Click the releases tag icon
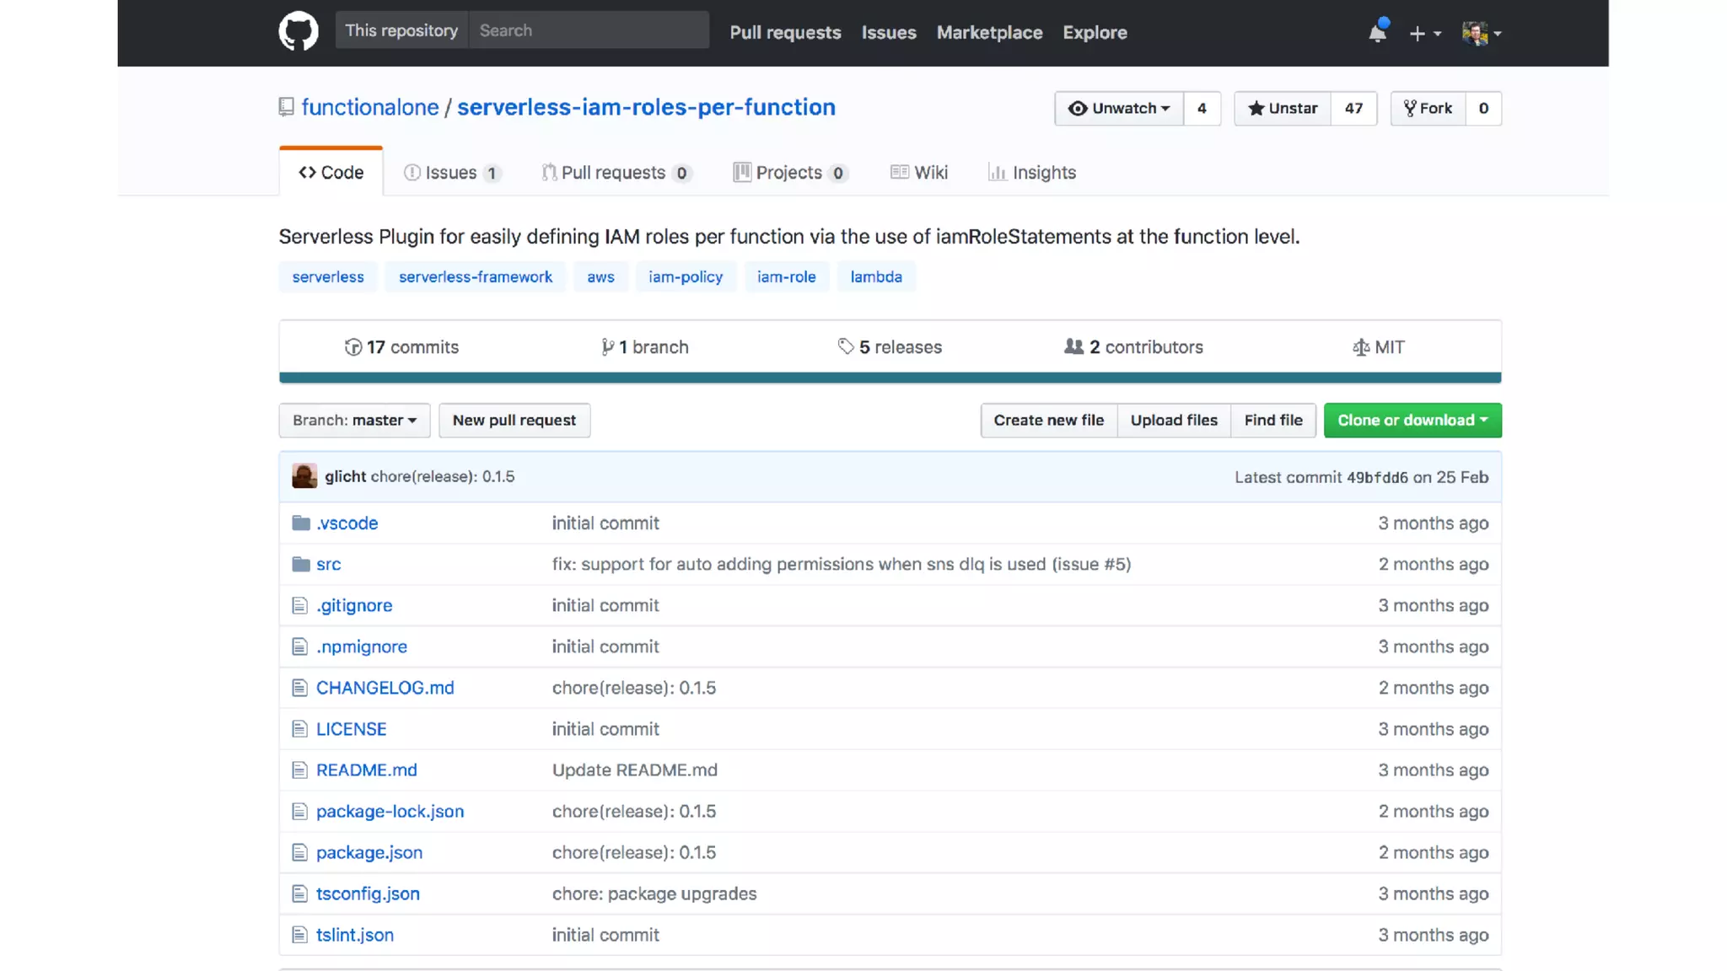1727x971 pixels. pyautogui.click(x=846, y=346)
